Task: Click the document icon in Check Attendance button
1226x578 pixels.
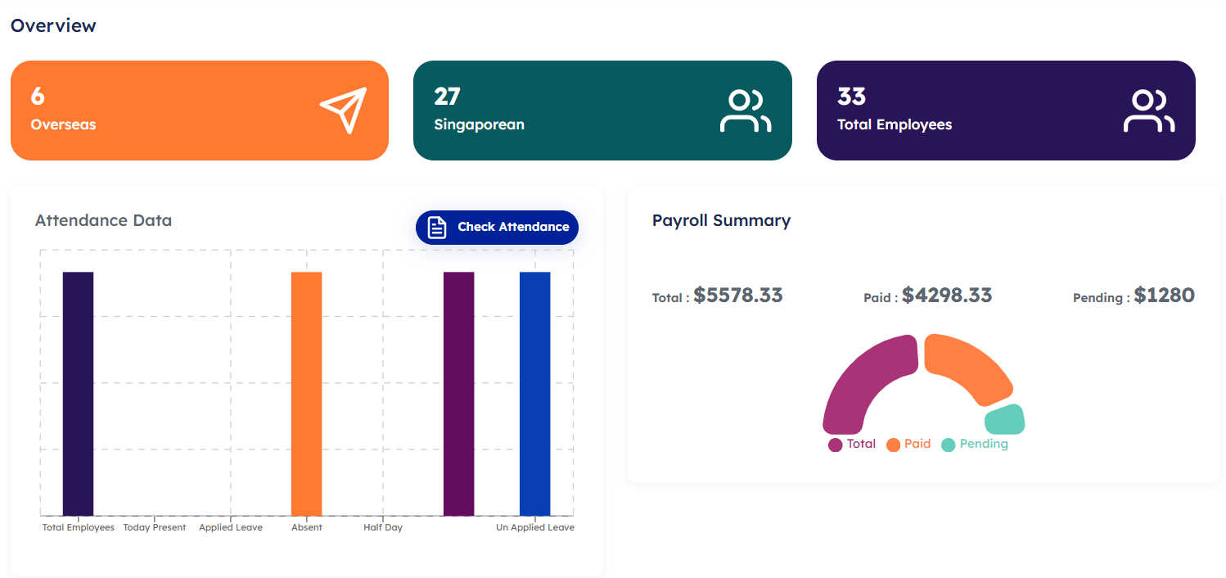Action: 437,228
